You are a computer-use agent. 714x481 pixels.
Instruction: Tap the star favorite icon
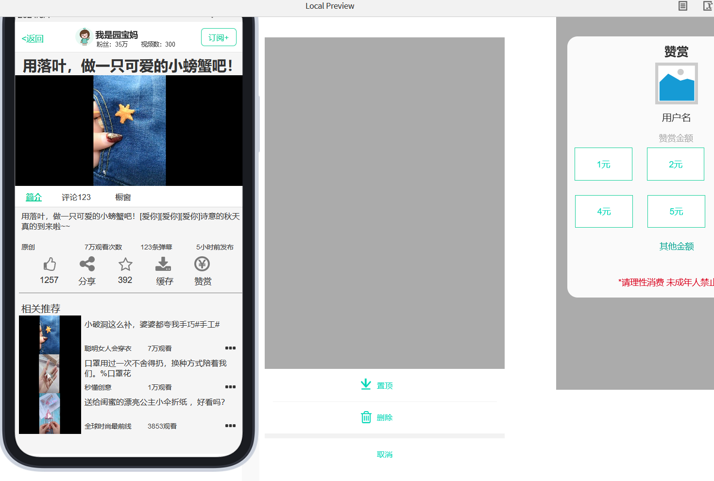(x=125, y=264)
